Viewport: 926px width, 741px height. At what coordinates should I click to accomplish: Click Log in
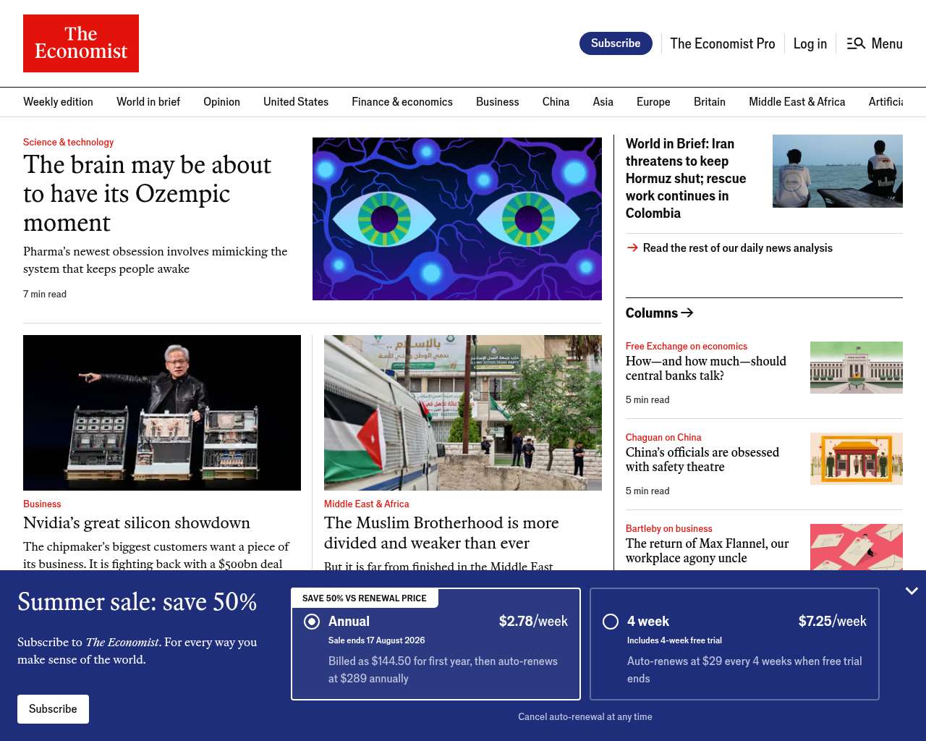point(810,43)
